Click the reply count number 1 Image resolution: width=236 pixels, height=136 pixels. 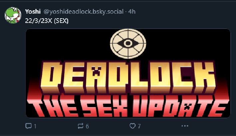tap(35, 126)
